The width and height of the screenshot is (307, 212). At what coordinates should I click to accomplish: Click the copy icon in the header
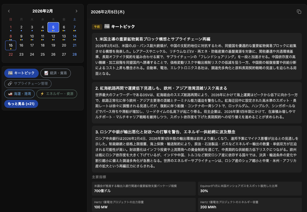(x=299, y=12)
